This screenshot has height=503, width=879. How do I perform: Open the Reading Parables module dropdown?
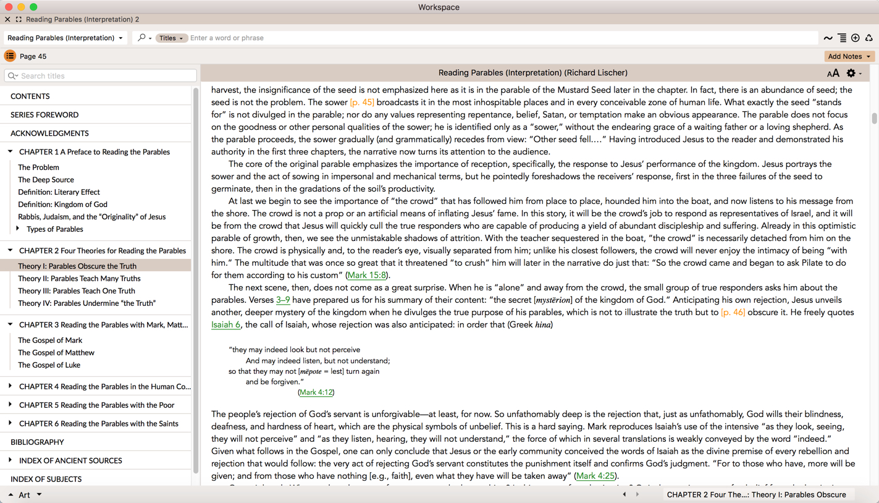65,38
